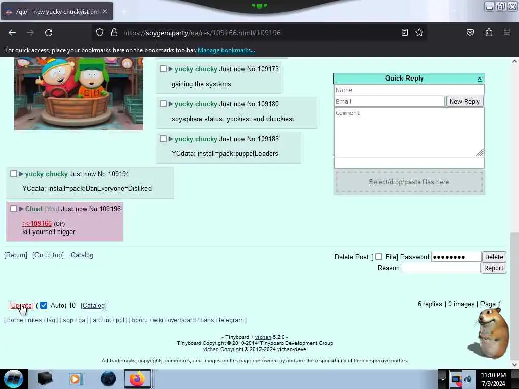Expand post menu arrow for No.109194

21,174
